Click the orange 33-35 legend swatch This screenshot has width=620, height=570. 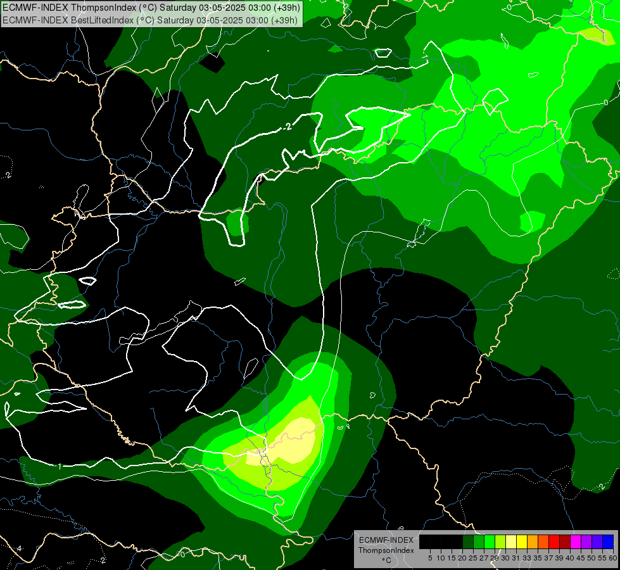pos(533,541)
